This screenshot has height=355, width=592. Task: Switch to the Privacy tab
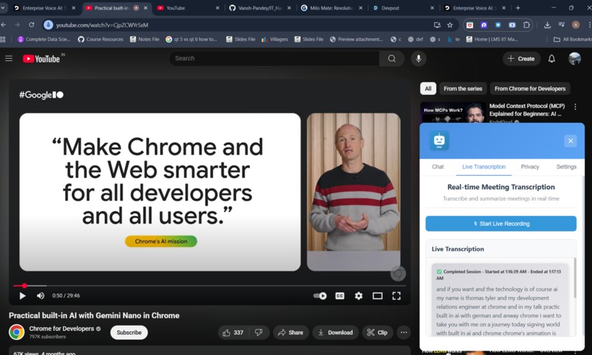[530, 167]
